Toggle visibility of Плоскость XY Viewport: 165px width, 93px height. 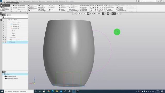[x=3, y=24]
